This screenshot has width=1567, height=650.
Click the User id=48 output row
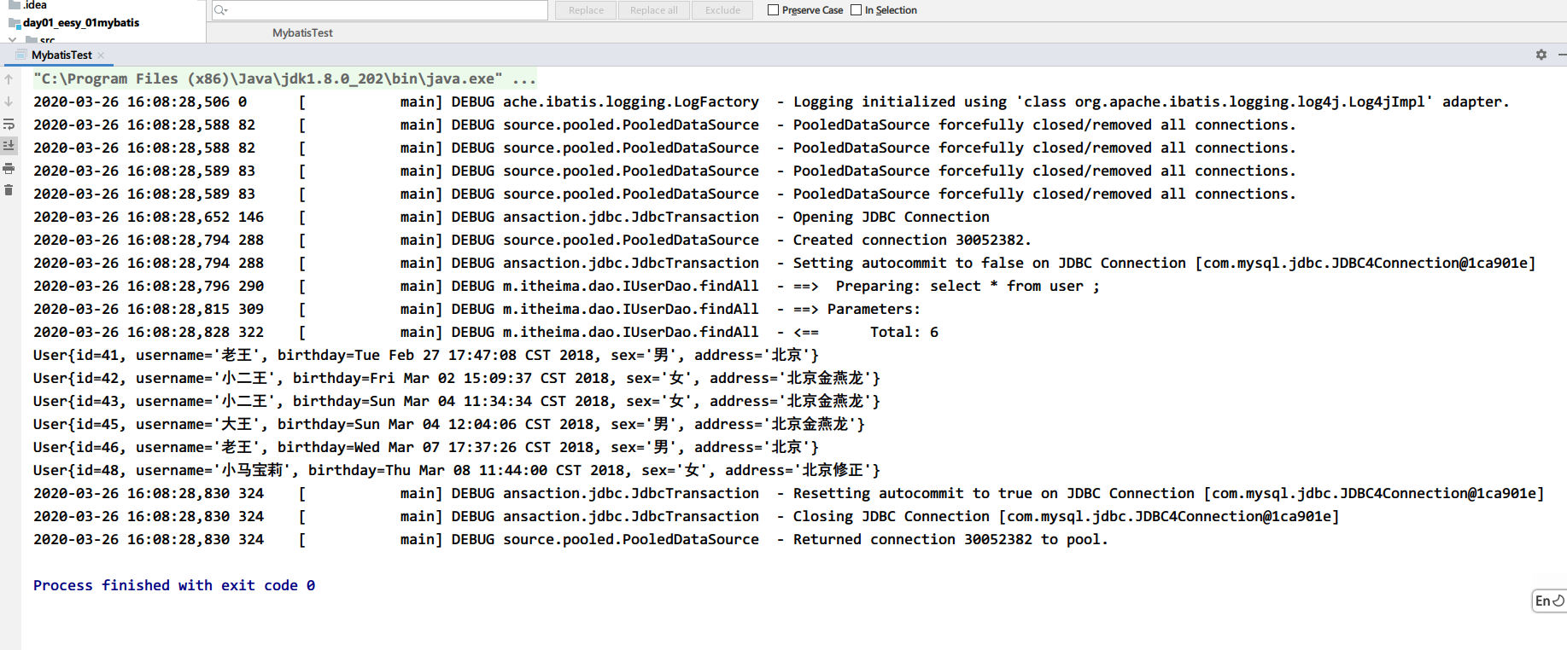[457, 470]
